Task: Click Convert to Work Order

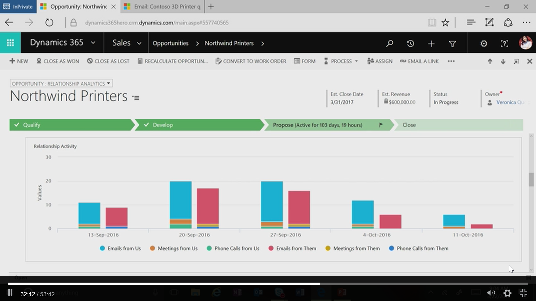Action: [251, 61]
